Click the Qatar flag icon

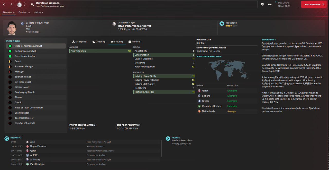(199, 91)
